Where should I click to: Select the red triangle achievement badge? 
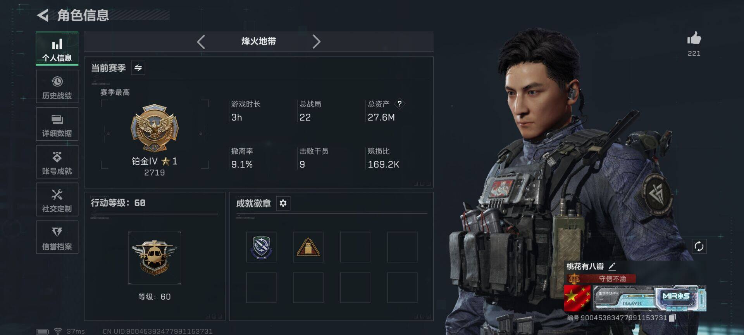(308, 247)
